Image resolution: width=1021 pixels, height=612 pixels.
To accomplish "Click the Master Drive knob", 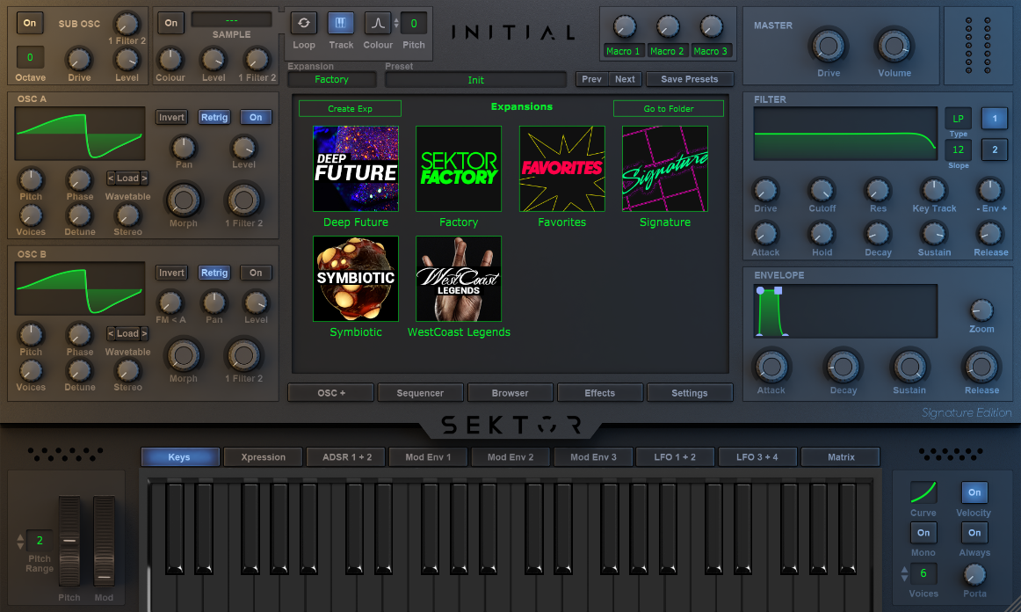I will click(x=829, y=47).
